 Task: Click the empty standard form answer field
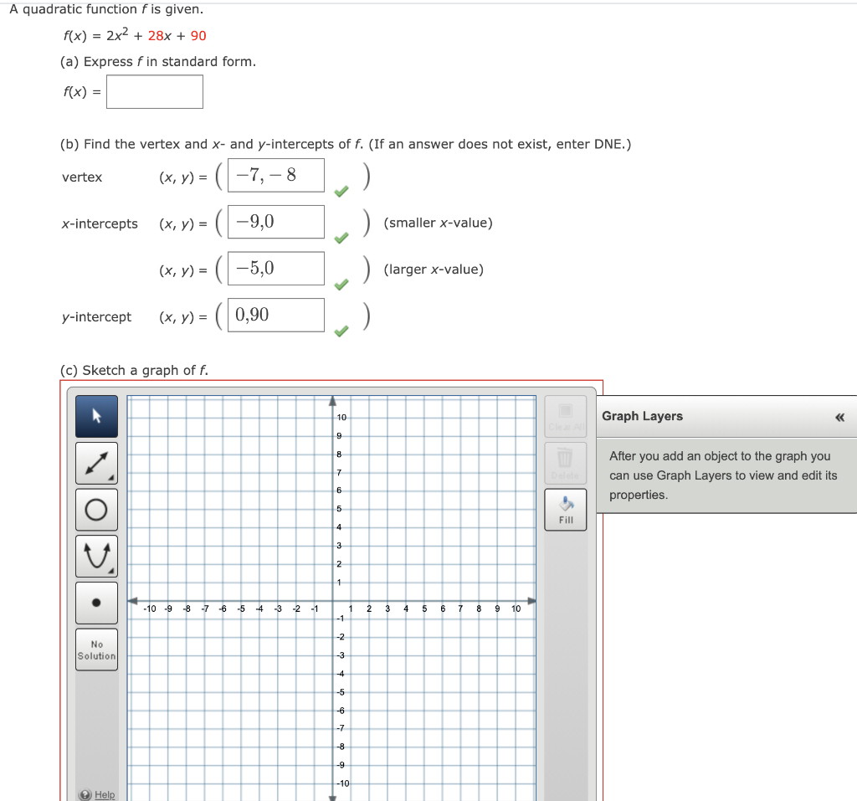154,91
